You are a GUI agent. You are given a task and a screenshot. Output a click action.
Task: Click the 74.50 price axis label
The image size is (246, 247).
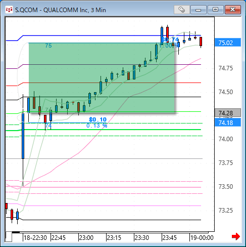pos(226,92)
